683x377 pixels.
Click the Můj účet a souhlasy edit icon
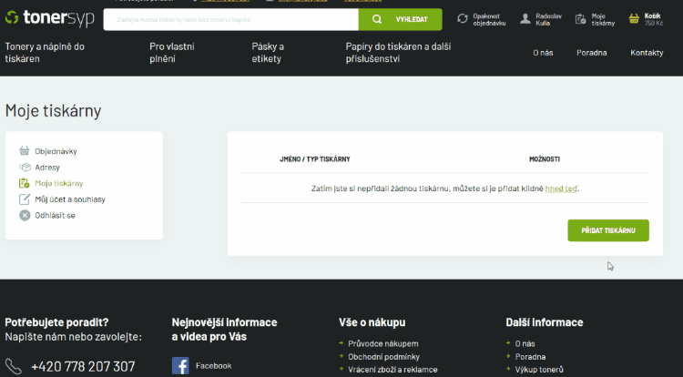point(25,199)
